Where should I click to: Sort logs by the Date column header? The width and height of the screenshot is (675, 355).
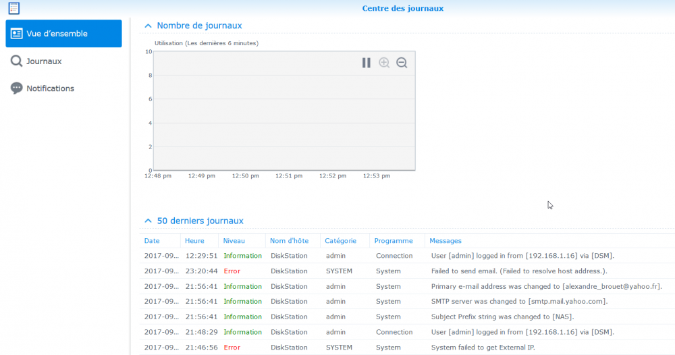tap(153, 241)
